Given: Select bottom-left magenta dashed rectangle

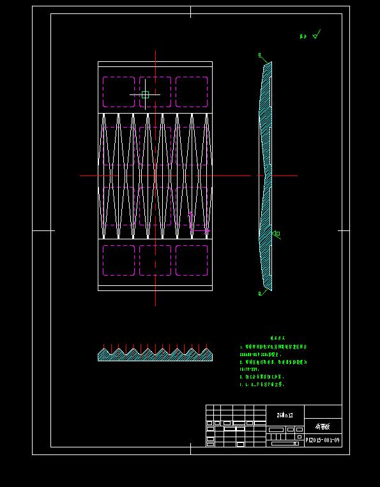Looking at the screenshot, I should 119,260.
